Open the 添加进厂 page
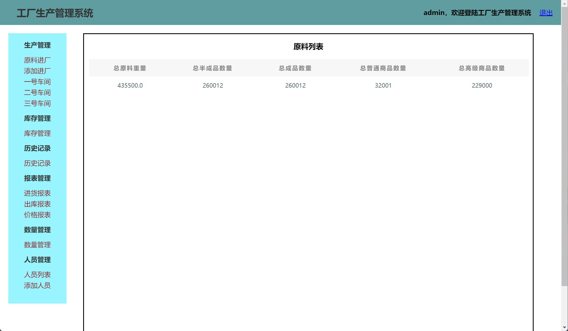 [x=37, y=71]
